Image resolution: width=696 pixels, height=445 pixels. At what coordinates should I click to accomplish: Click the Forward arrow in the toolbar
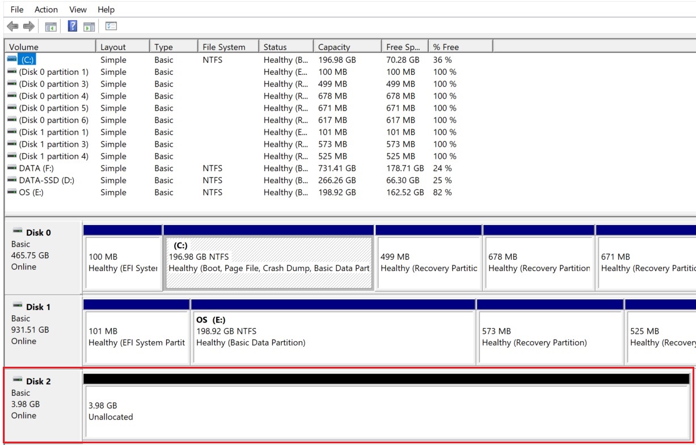[28, 26]
